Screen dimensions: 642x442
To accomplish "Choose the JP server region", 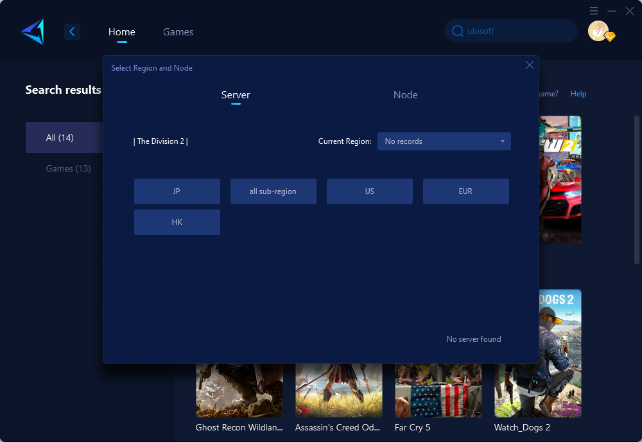I will pos(177,191).
